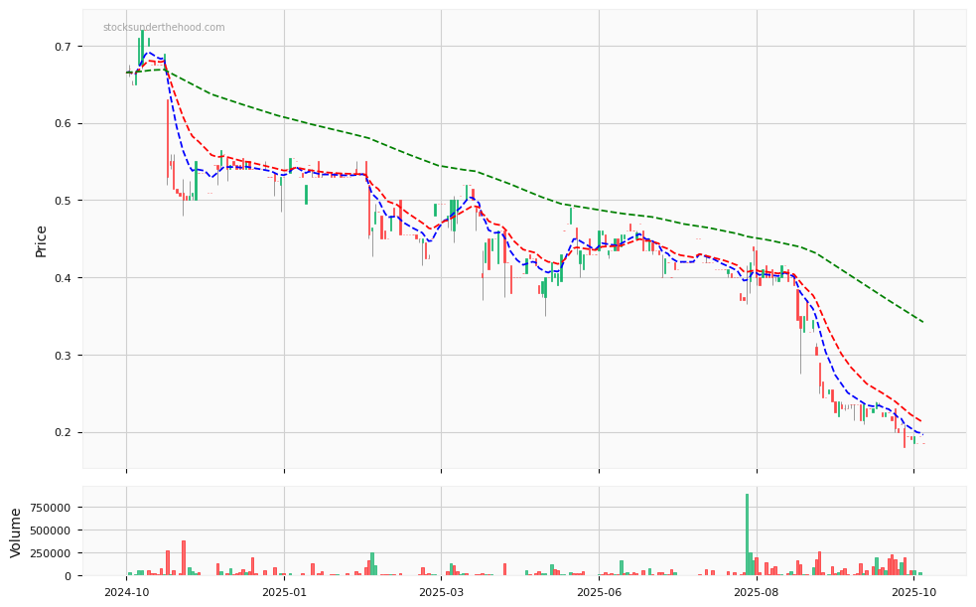Select the 2025-10 date tick label
The height and width of the screenshot is (607, 976).
pos(913,593)
